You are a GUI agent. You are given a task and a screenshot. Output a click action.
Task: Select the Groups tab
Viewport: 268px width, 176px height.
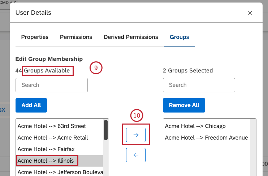coord(180,37)
